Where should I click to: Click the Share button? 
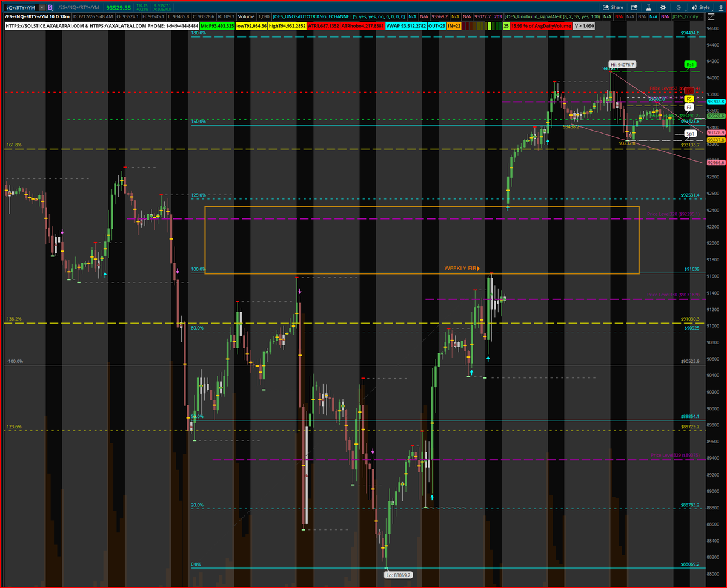click(613, 8)
